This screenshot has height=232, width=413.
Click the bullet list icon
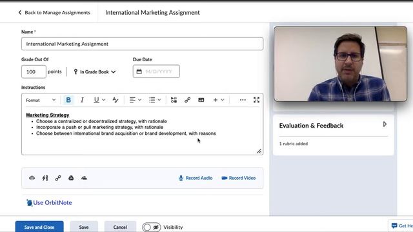click(152, 100)
